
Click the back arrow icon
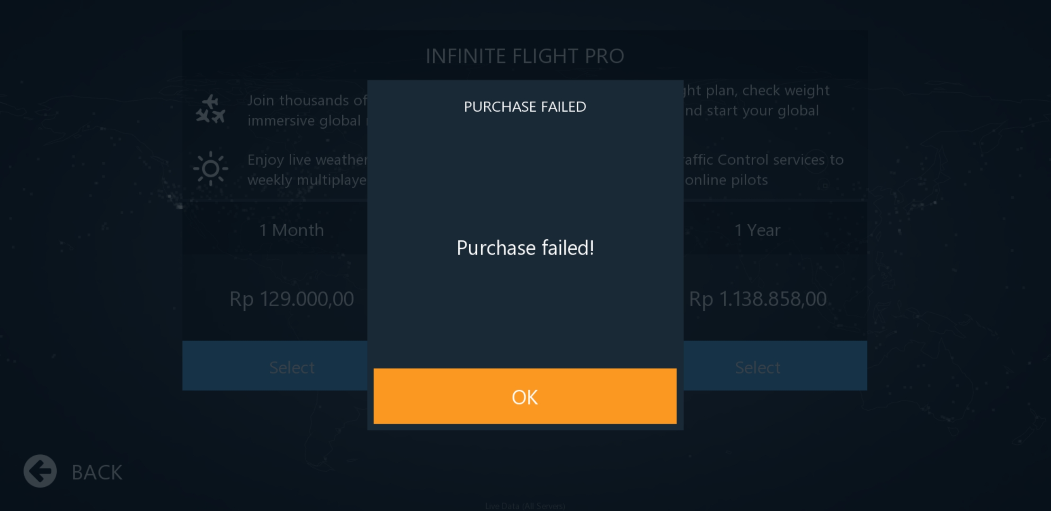pyautogui.click(x=40, y=471)
